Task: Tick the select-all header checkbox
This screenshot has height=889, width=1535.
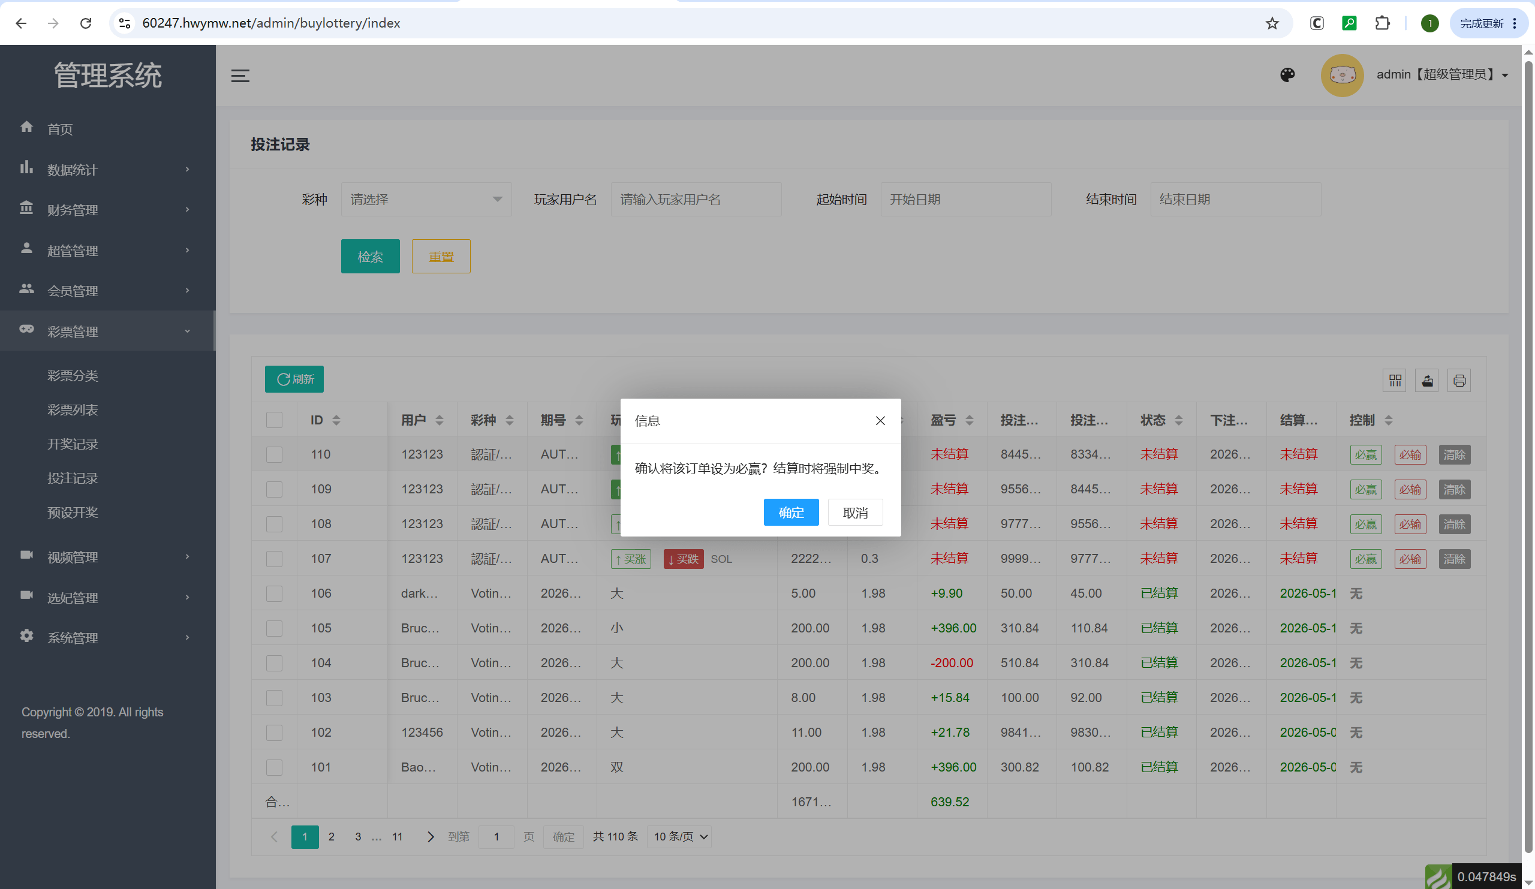Action: (x=274, y=420)
